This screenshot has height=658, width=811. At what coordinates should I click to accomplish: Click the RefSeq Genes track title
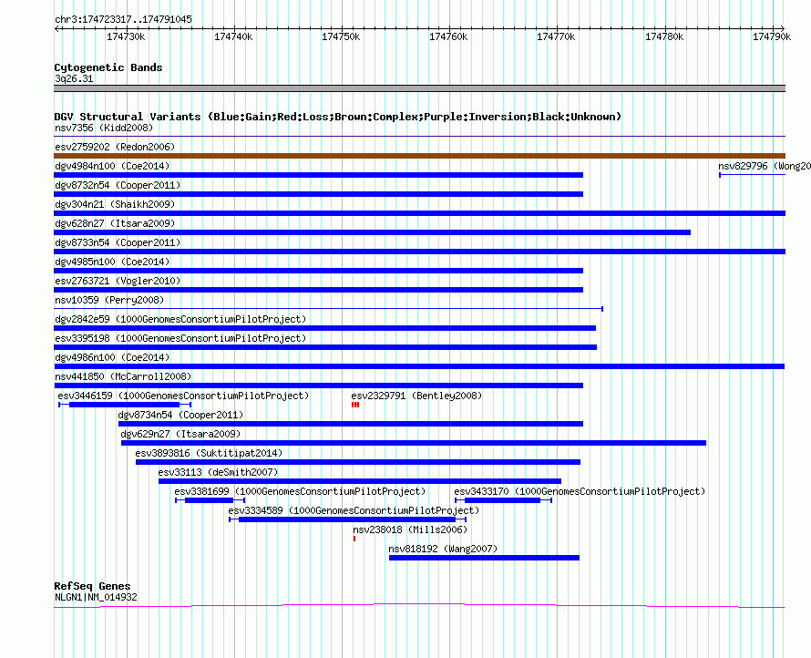pos(92,586)
